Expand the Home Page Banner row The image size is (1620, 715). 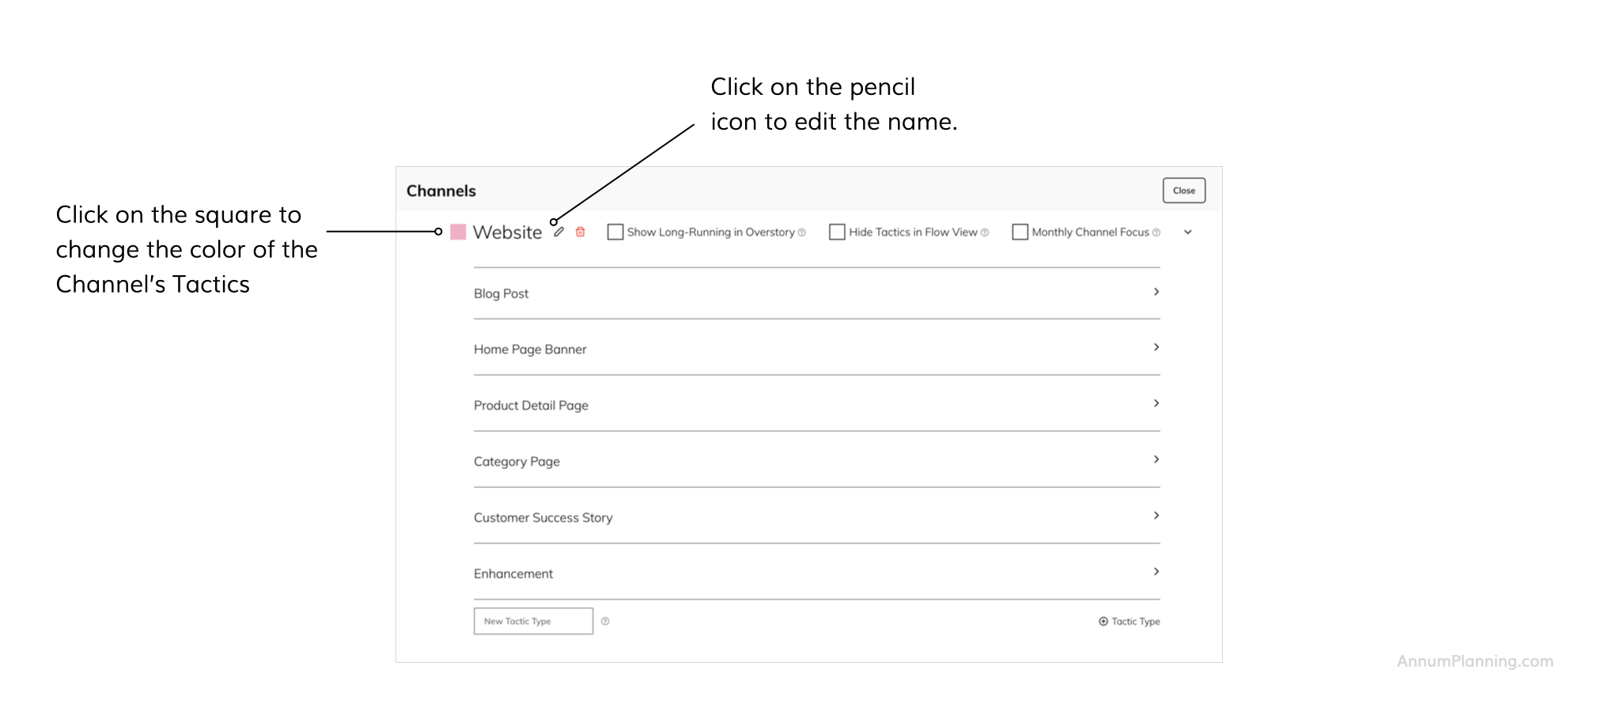pyautogui.click(x=1156, y=347)
